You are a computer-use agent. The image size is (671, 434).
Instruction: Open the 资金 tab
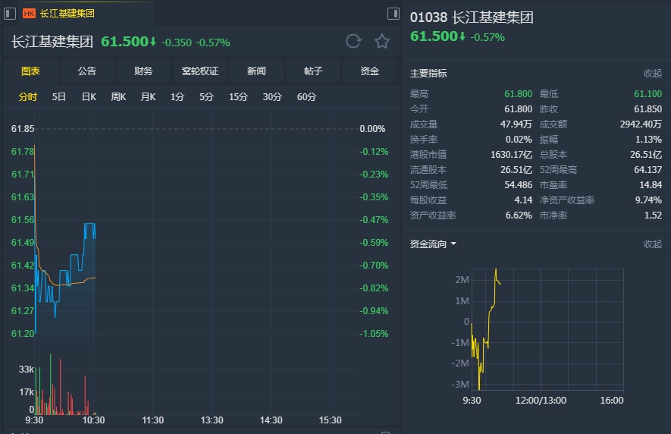369,71
